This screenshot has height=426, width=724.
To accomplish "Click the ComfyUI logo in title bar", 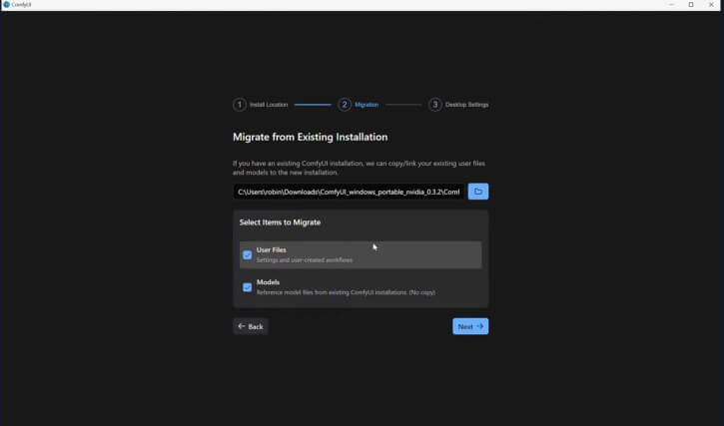I will [6, 5].
